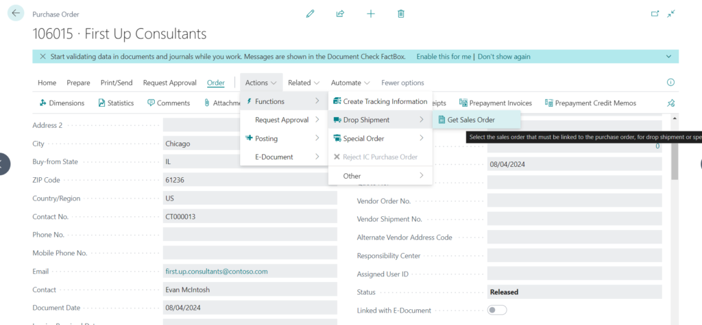Image resolution: width=702 pixels, height=325 pixels.
Task: Click the Buy-from State field
Action: (x=250, y=162)
